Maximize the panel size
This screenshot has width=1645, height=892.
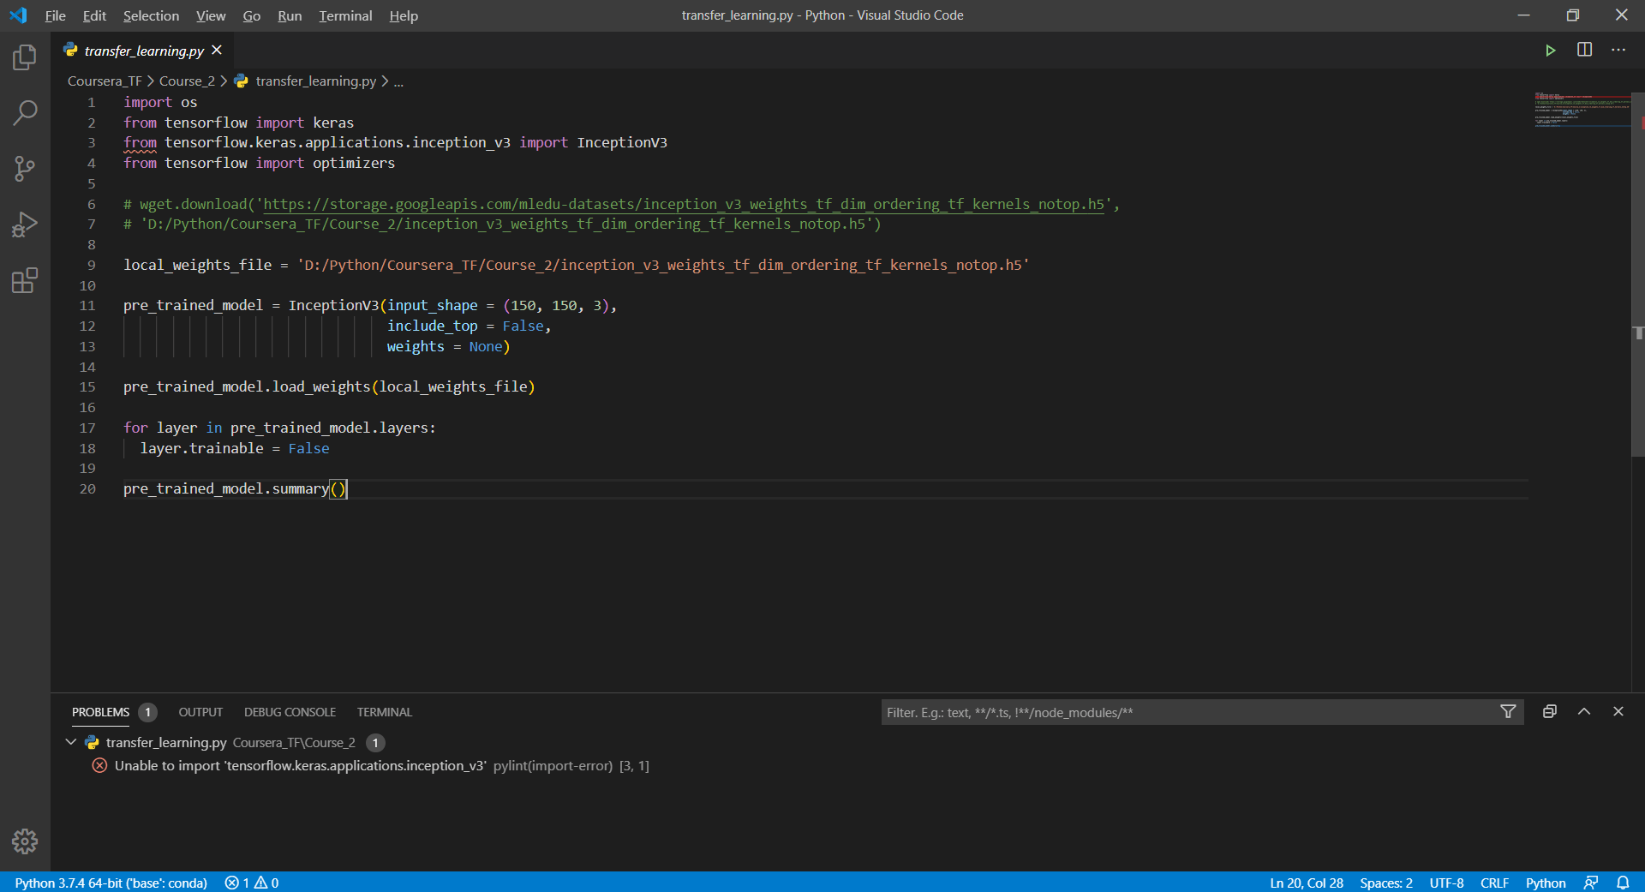[1583, 711]
